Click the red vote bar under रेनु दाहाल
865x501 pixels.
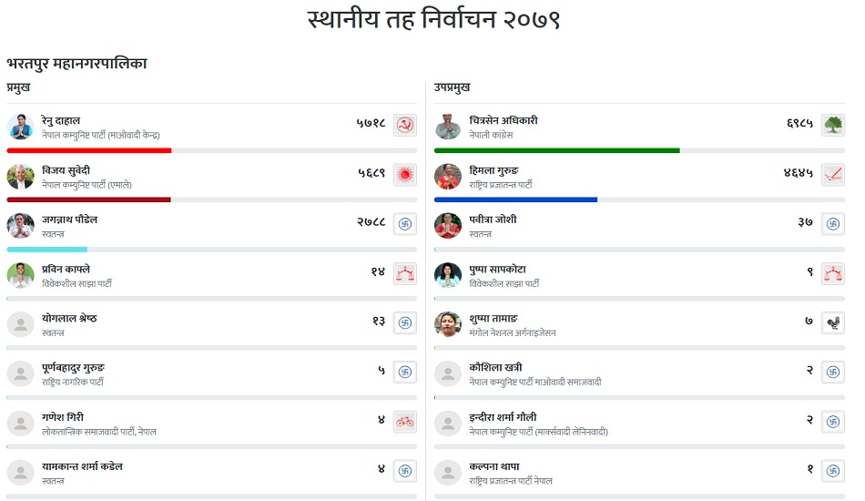coord(89,150)
